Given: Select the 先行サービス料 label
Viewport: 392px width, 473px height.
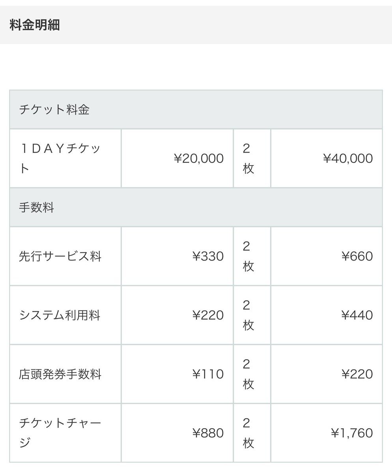Looking at the screenshot, I should pyautogui.click(x=60, y=257).
